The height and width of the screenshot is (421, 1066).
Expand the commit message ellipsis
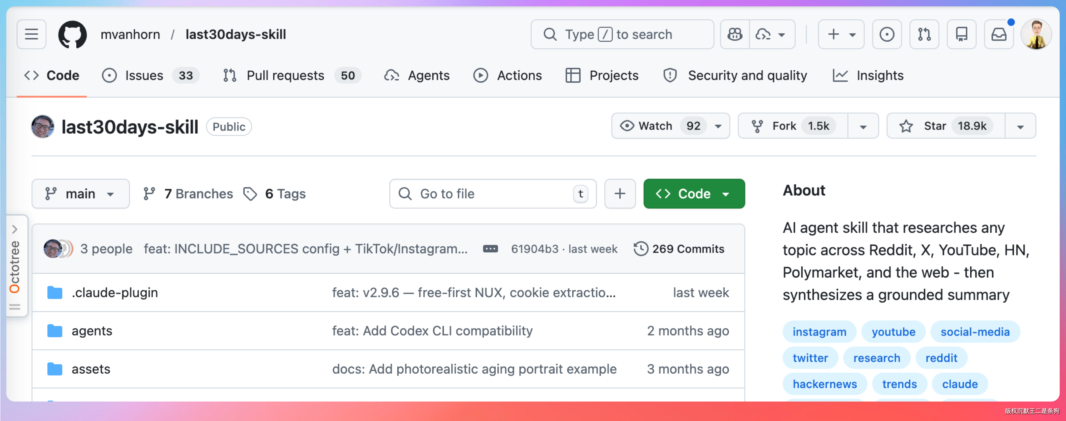pos(490,249)
